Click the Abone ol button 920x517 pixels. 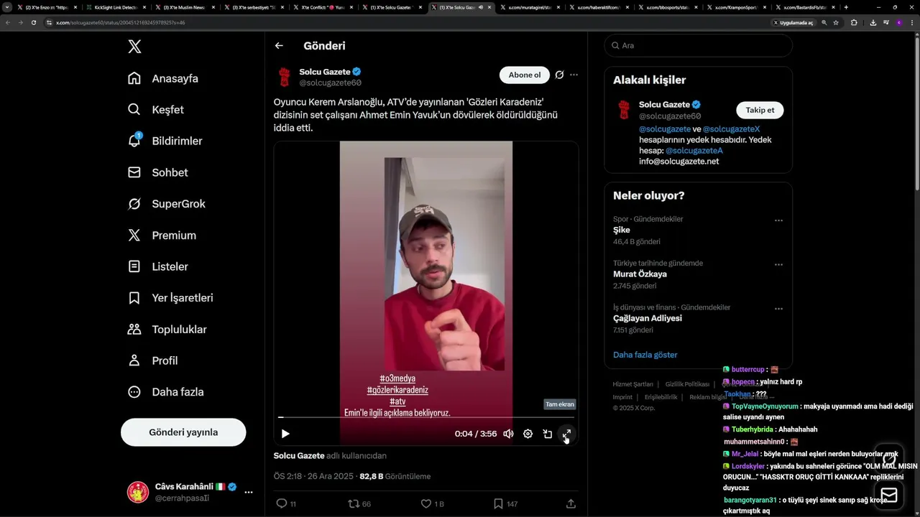point(525,75)
